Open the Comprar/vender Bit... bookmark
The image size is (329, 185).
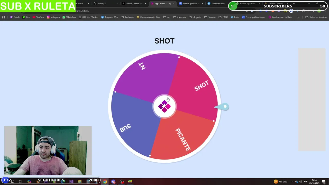coord(148,17)
